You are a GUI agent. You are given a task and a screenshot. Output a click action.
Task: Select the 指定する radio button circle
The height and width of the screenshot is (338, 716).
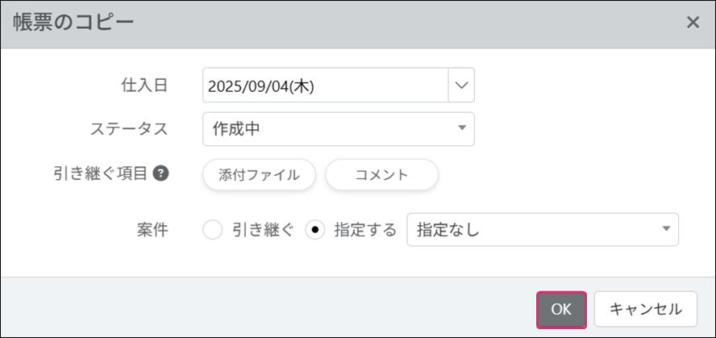(316, 230)
